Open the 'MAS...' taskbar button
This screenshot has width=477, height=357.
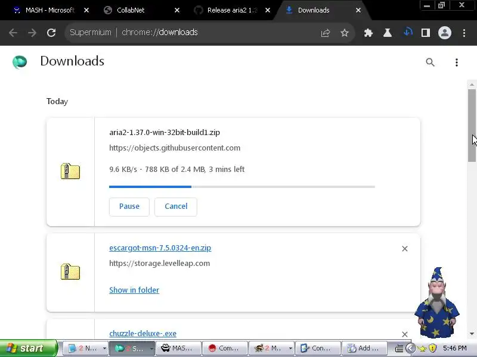178,348
